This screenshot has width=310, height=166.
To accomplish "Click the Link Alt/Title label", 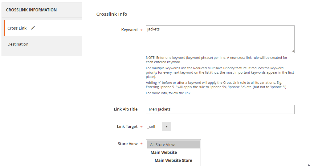I will tap(126, 109).
